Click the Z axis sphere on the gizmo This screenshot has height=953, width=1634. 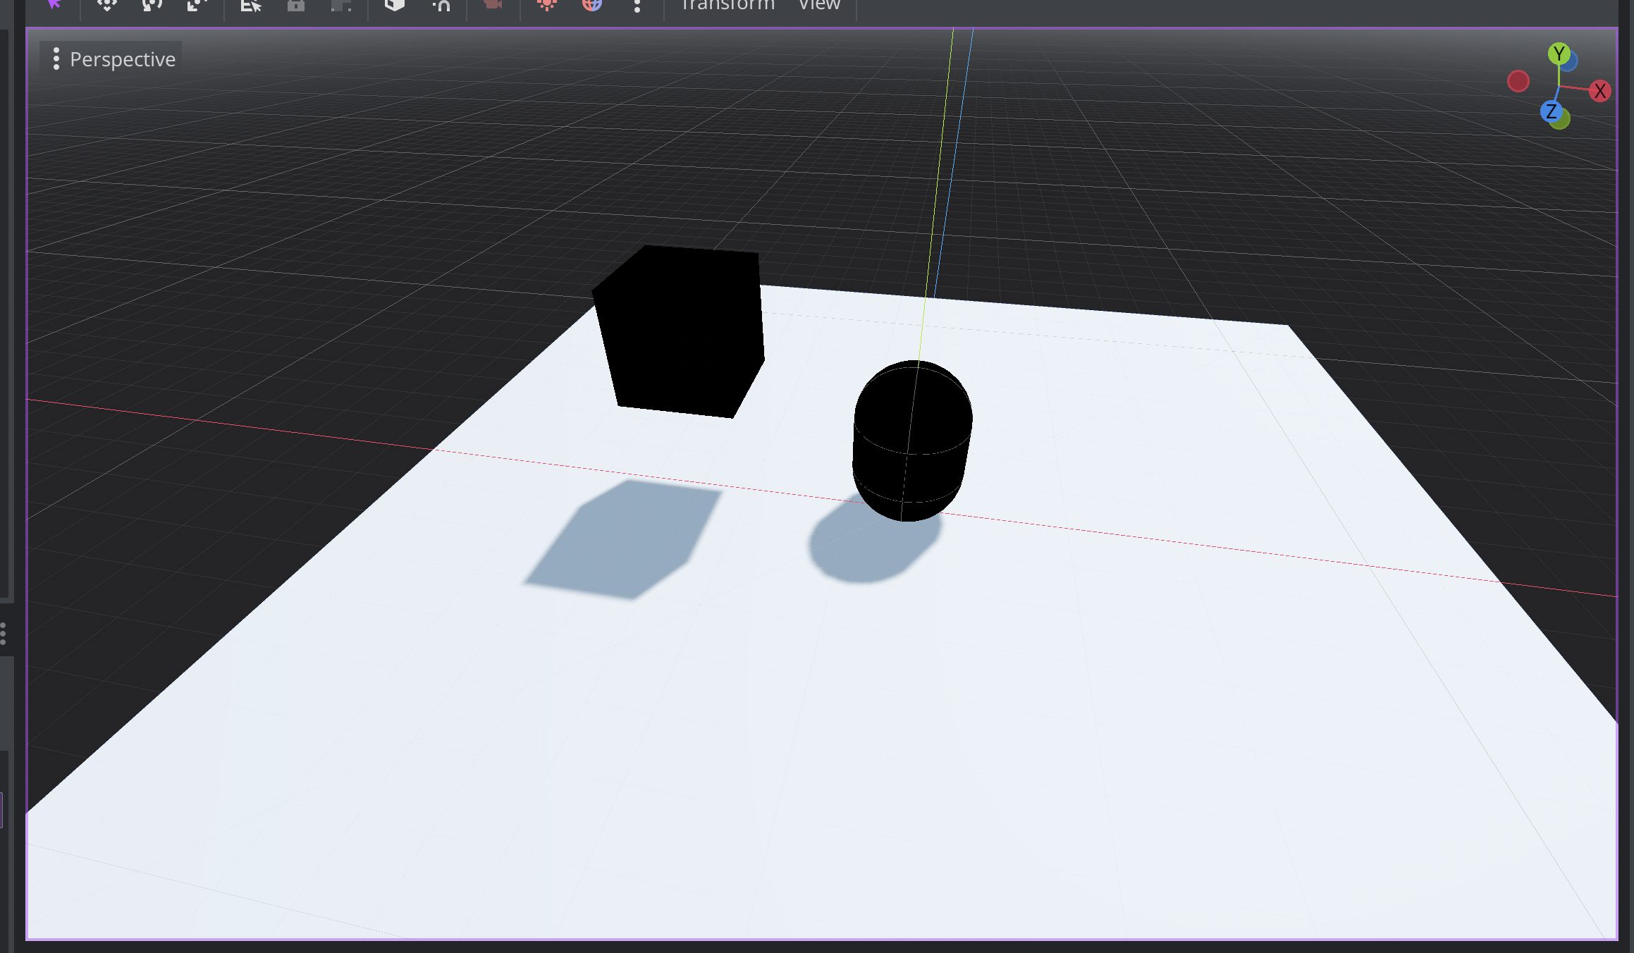pyautogui.click(x=1553, y=111)
